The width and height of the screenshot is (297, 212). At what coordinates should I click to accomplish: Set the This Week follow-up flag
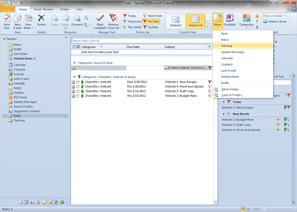pos(133,27)
